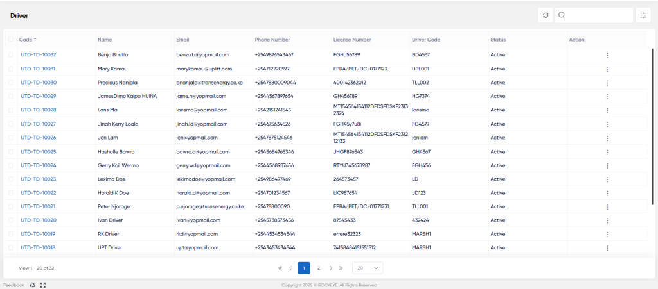Switch to page 2
The height and width of the screenshot is (289, 658).
coord(319,268)
